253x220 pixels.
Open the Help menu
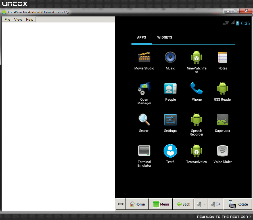pyautogui.click(x=30, y=20)
